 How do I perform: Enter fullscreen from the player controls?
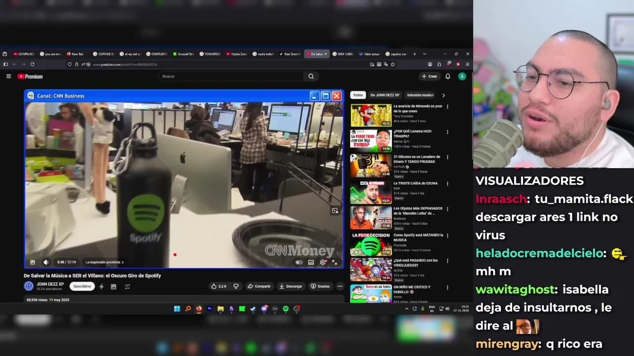[x=335, y=262]
